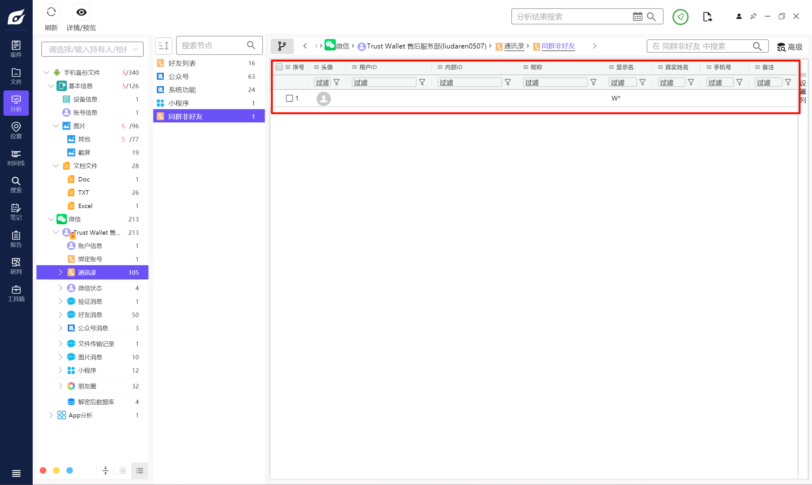Click the breadcrumb forward arrow

[594, 46]
